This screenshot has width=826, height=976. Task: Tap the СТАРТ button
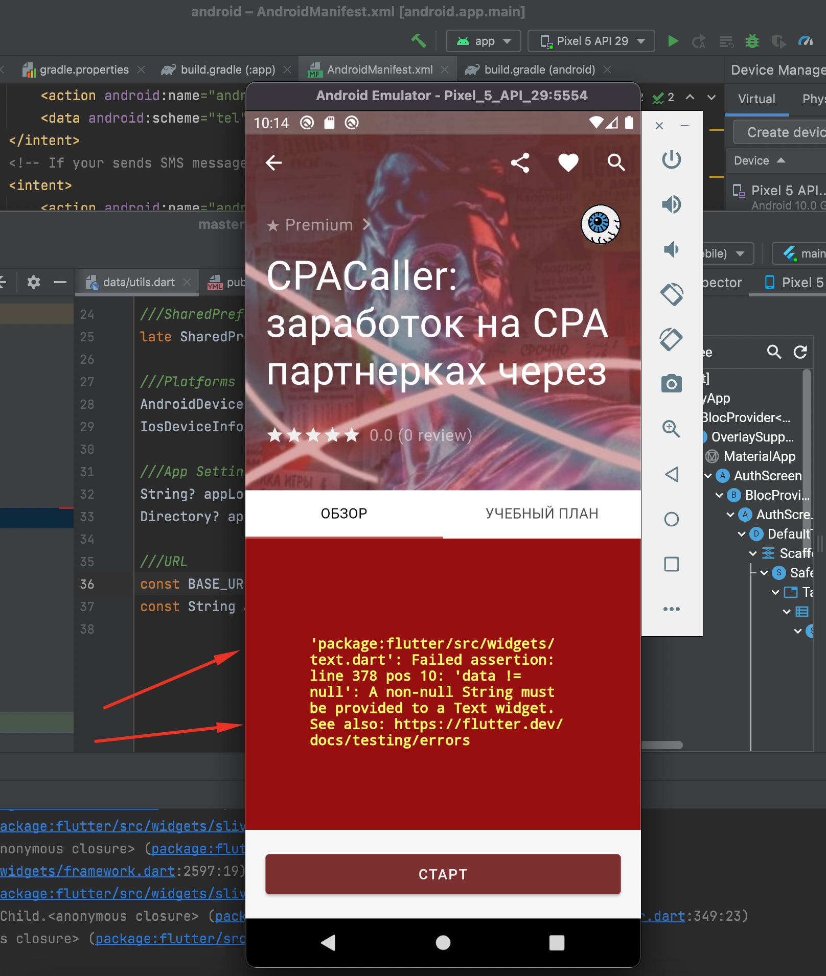click(x=443, y=874)
